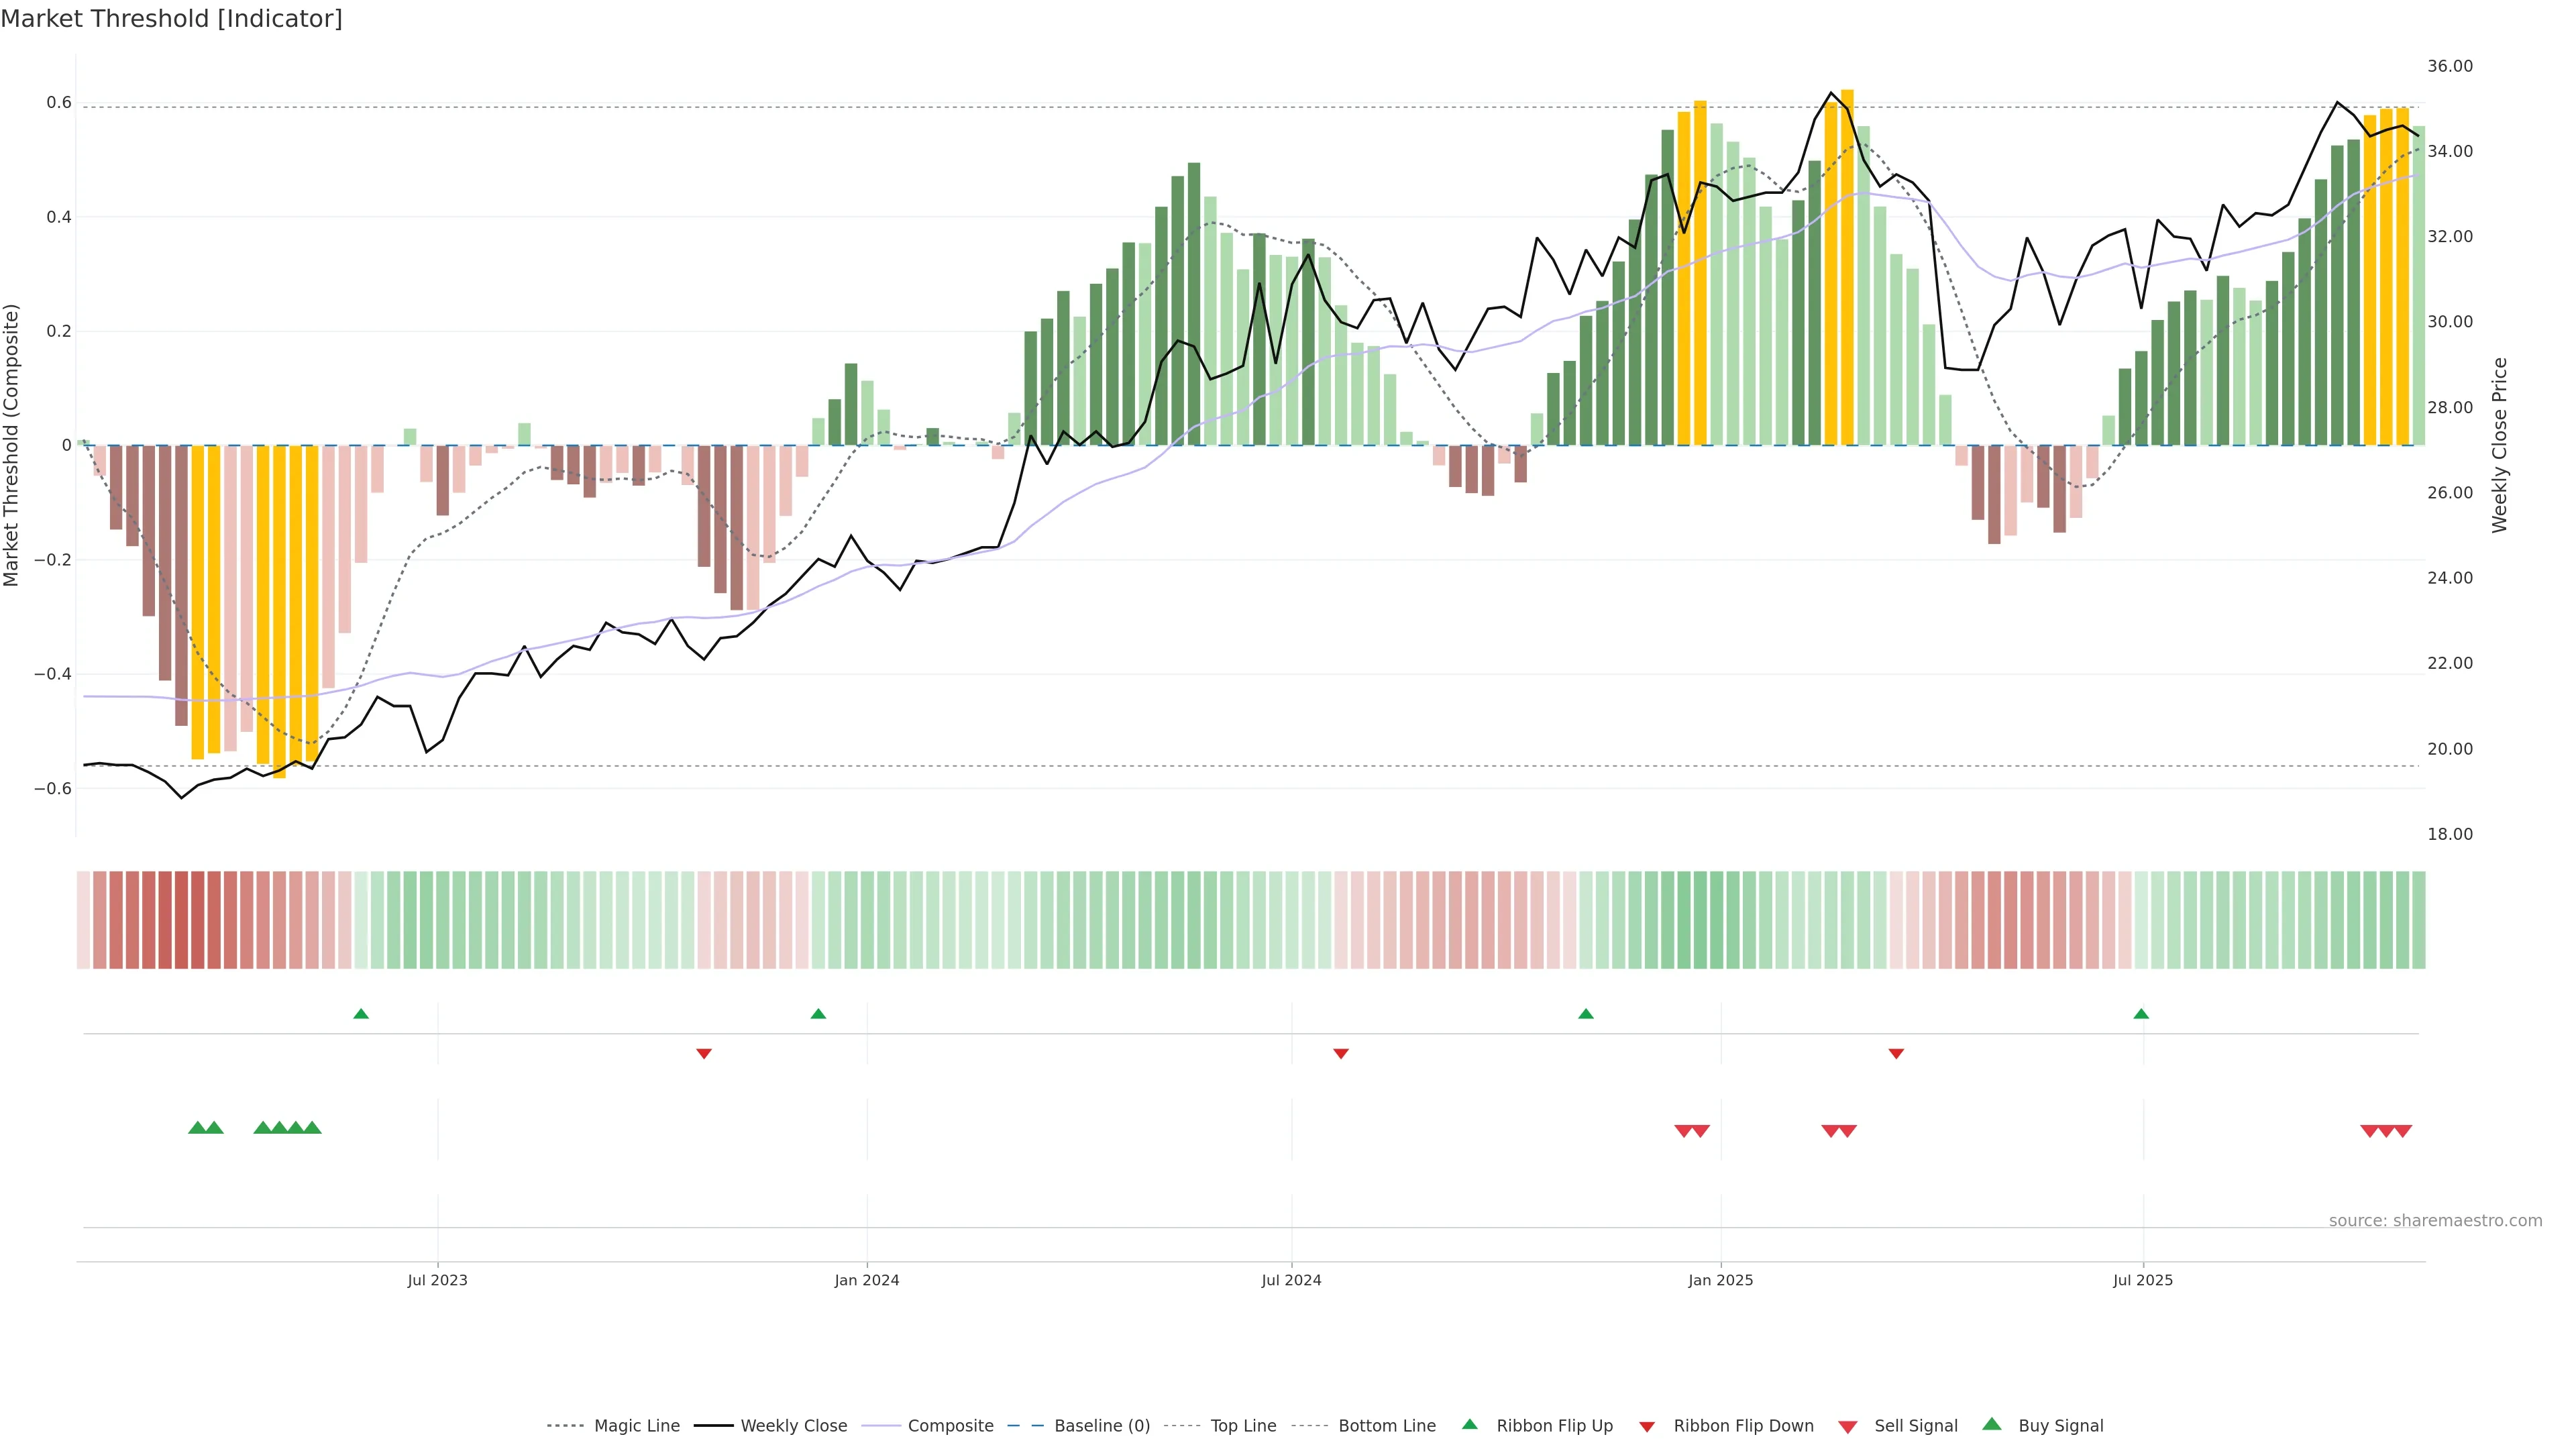The width and height of the screenshot is (2576, 1449).
Task: Click the first Ribbon Flip Down marker in late 2023
Action: [x=704, y=1053]
